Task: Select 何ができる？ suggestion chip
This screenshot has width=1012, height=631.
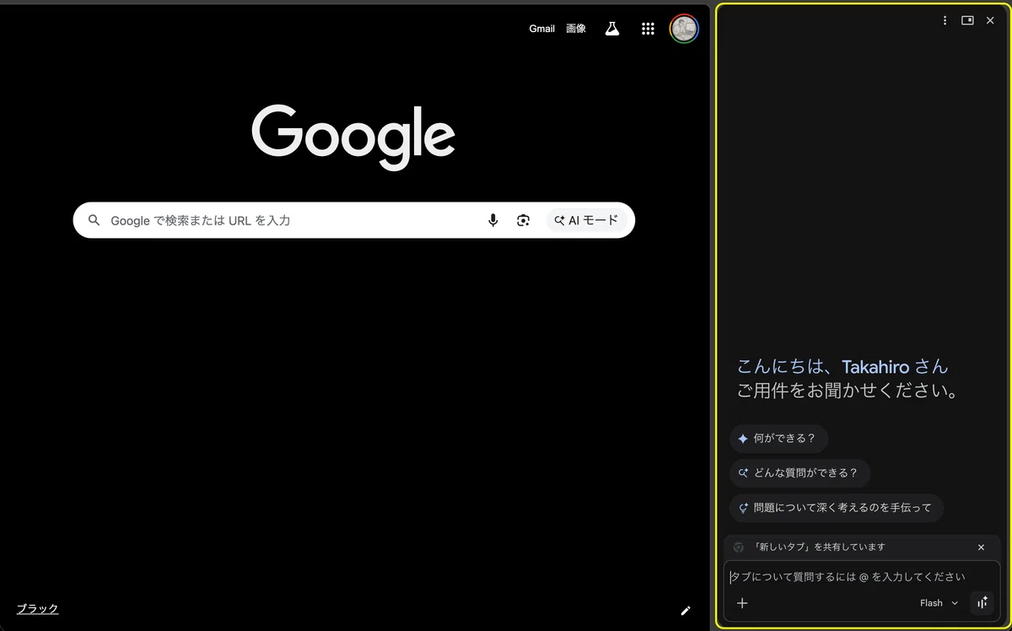Action: pos(778,439)
